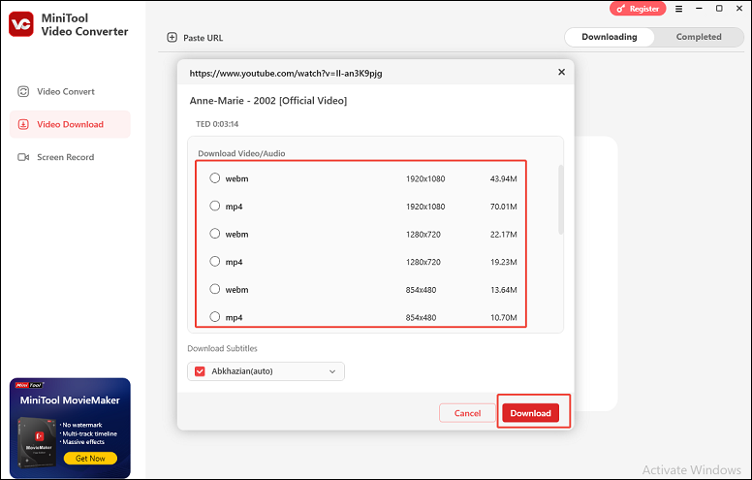Open the Video Convert section
The image size is (752, 480).
70,92
